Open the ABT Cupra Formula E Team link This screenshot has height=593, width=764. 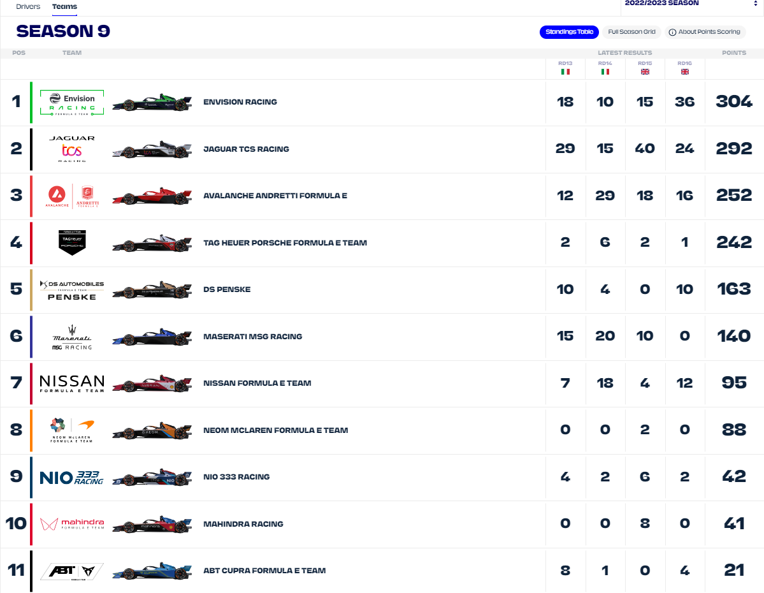pyautogui.click(x=264, y=571)
